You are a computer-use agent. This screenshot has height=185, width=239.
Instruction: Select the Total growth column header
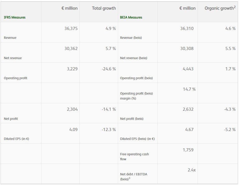(x=104, y=8)
